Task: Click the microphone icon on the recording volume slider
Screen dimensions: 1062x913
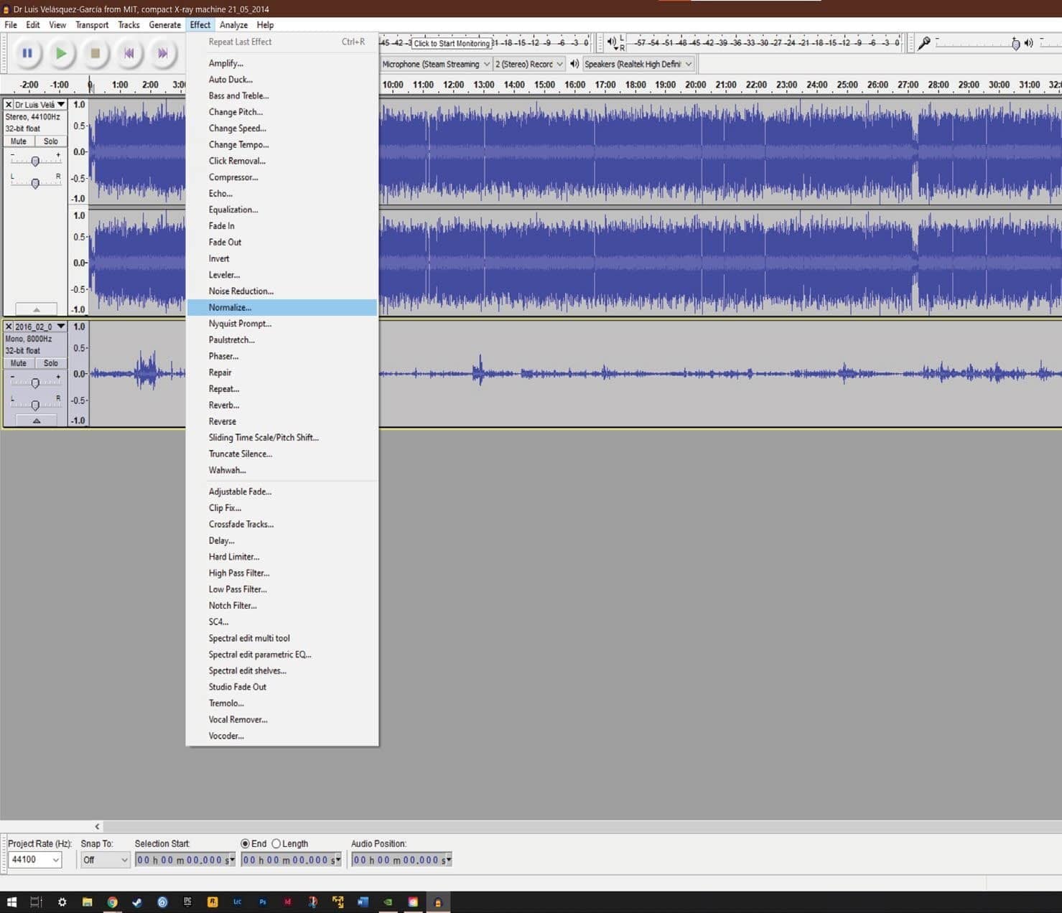Action: pyautogui.click(x=924, y=43)
